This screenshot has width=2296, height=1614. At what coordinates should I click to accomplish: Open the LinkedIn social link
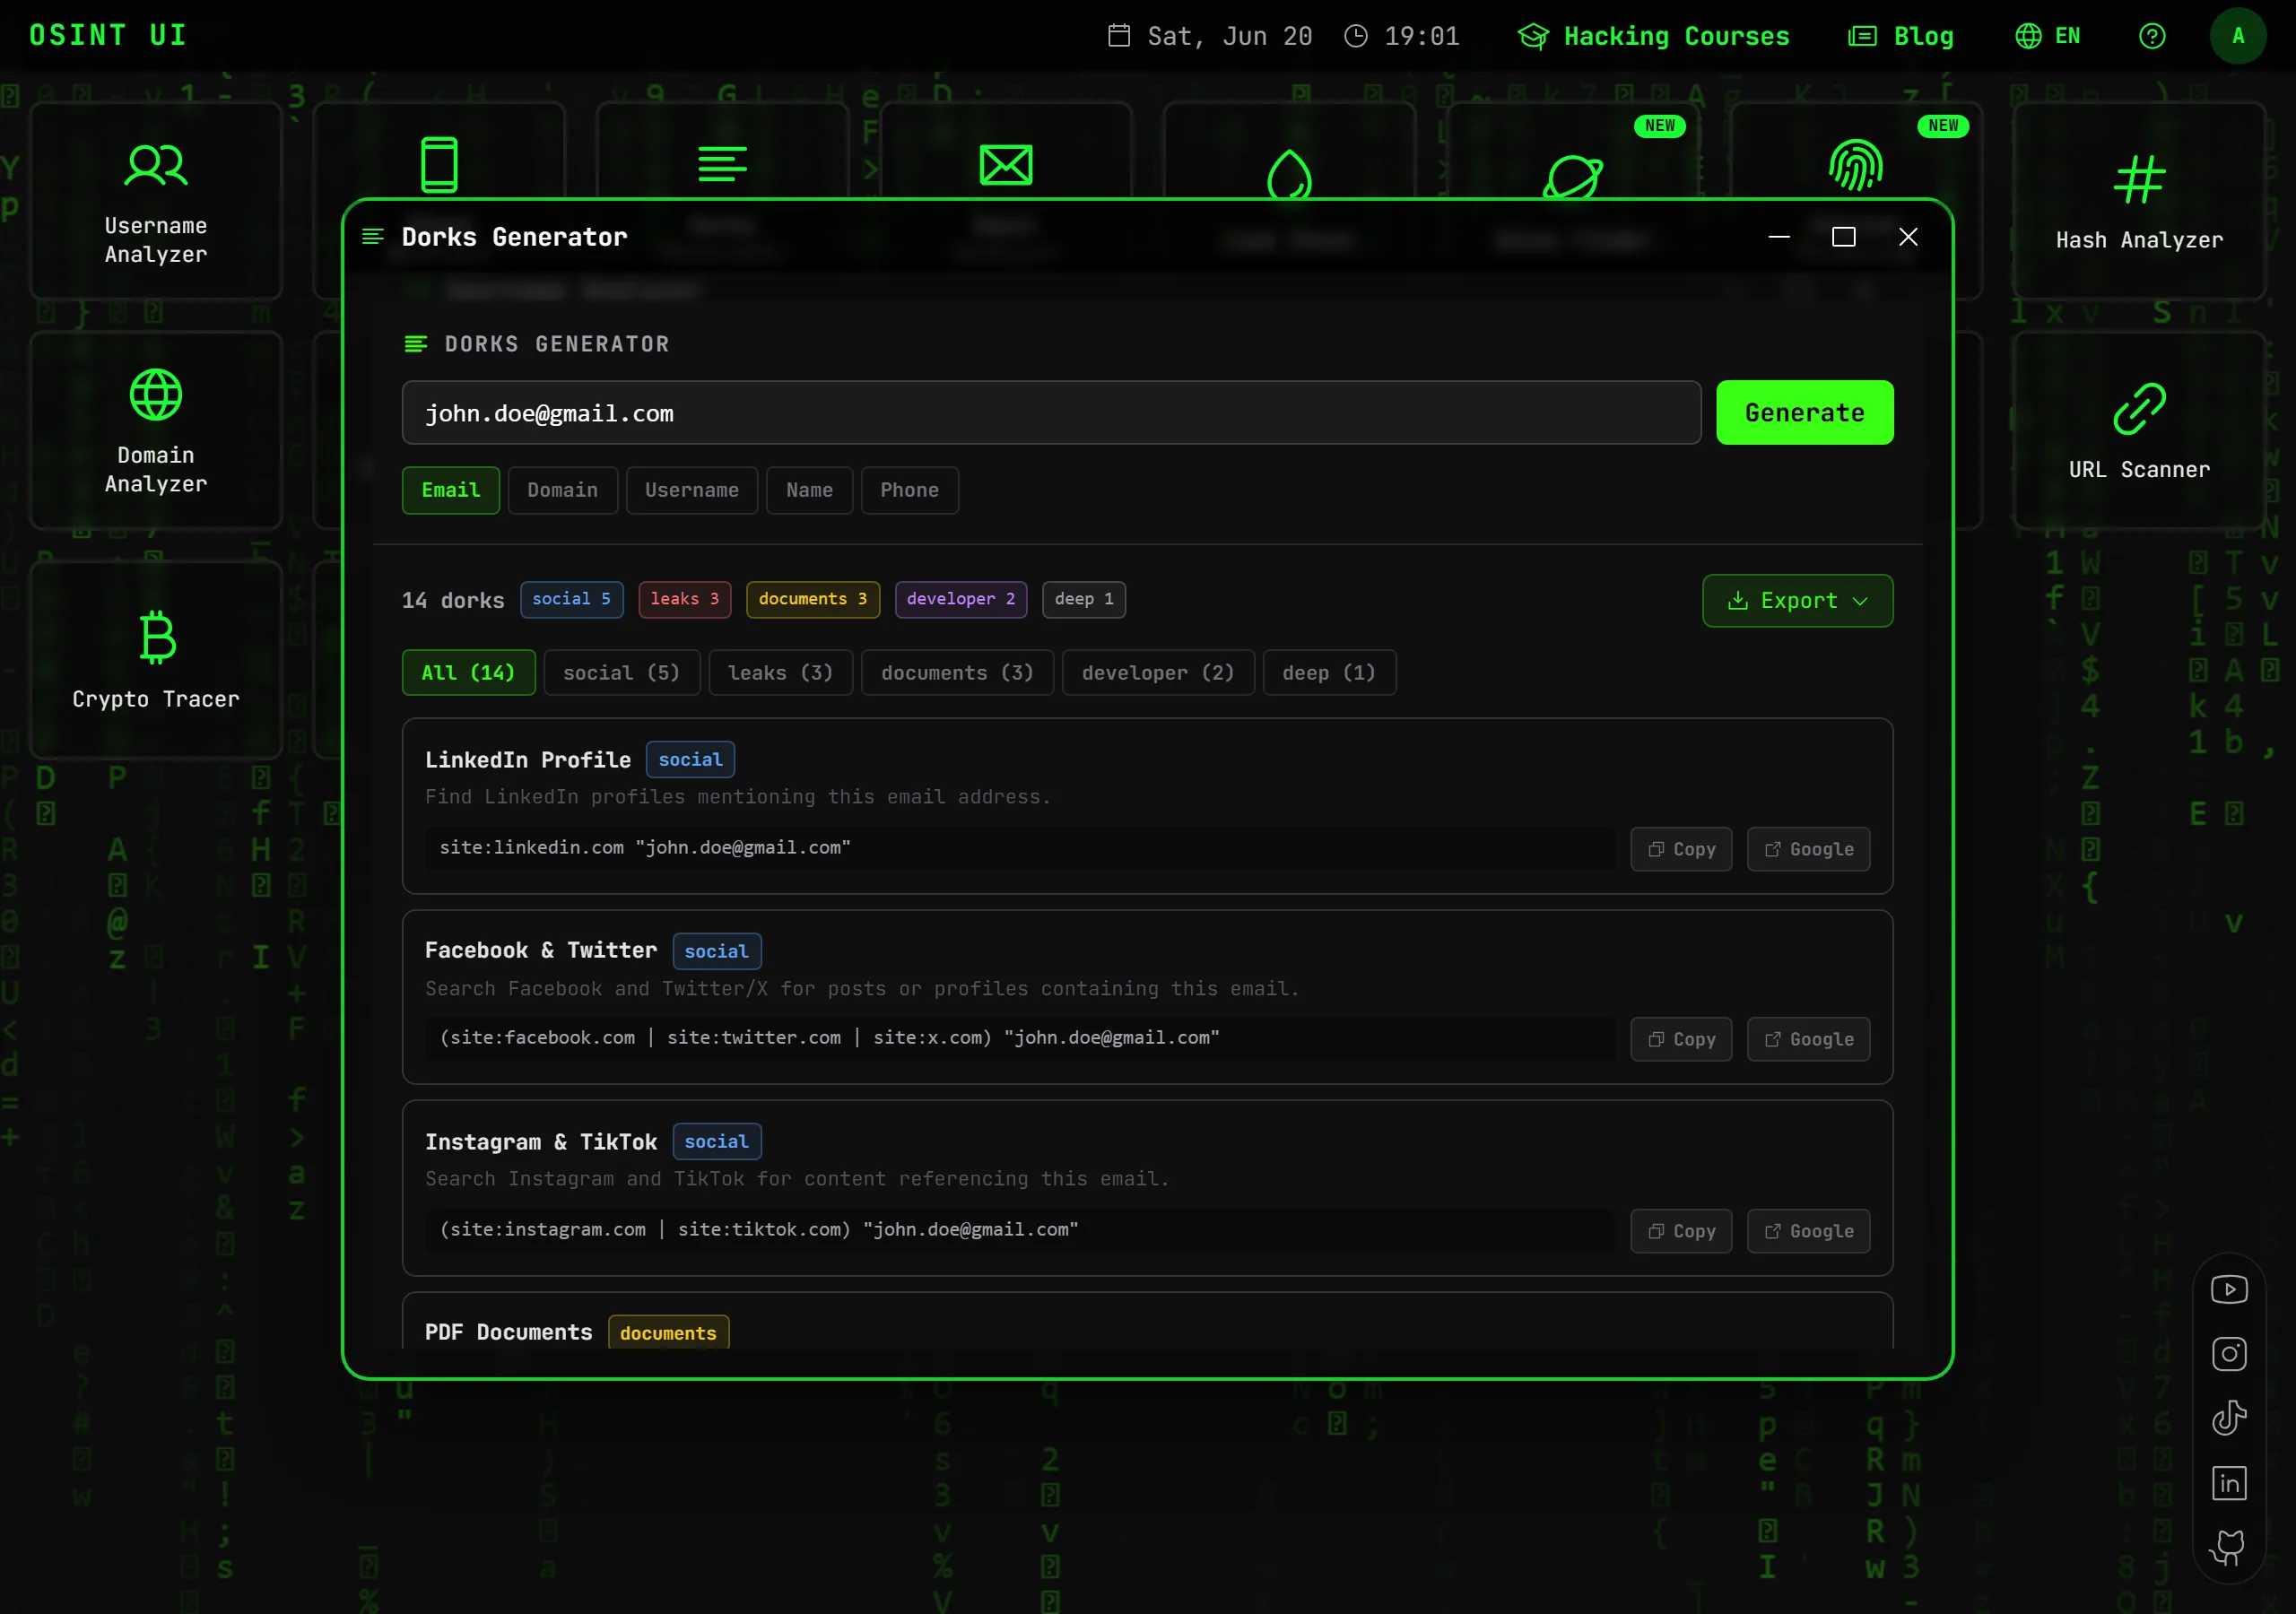click(x=2229, y=1483)
